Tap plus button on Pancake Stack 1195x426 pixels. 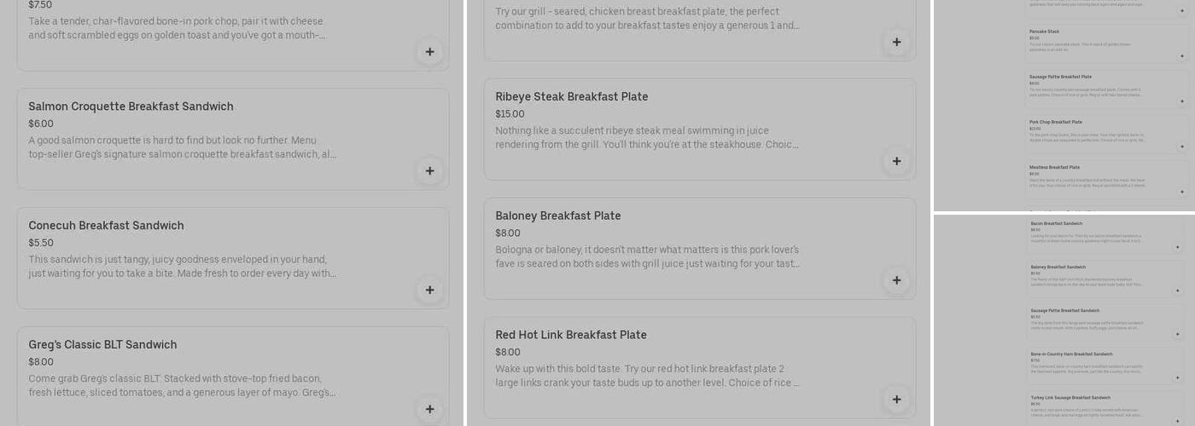[1182, 56]
